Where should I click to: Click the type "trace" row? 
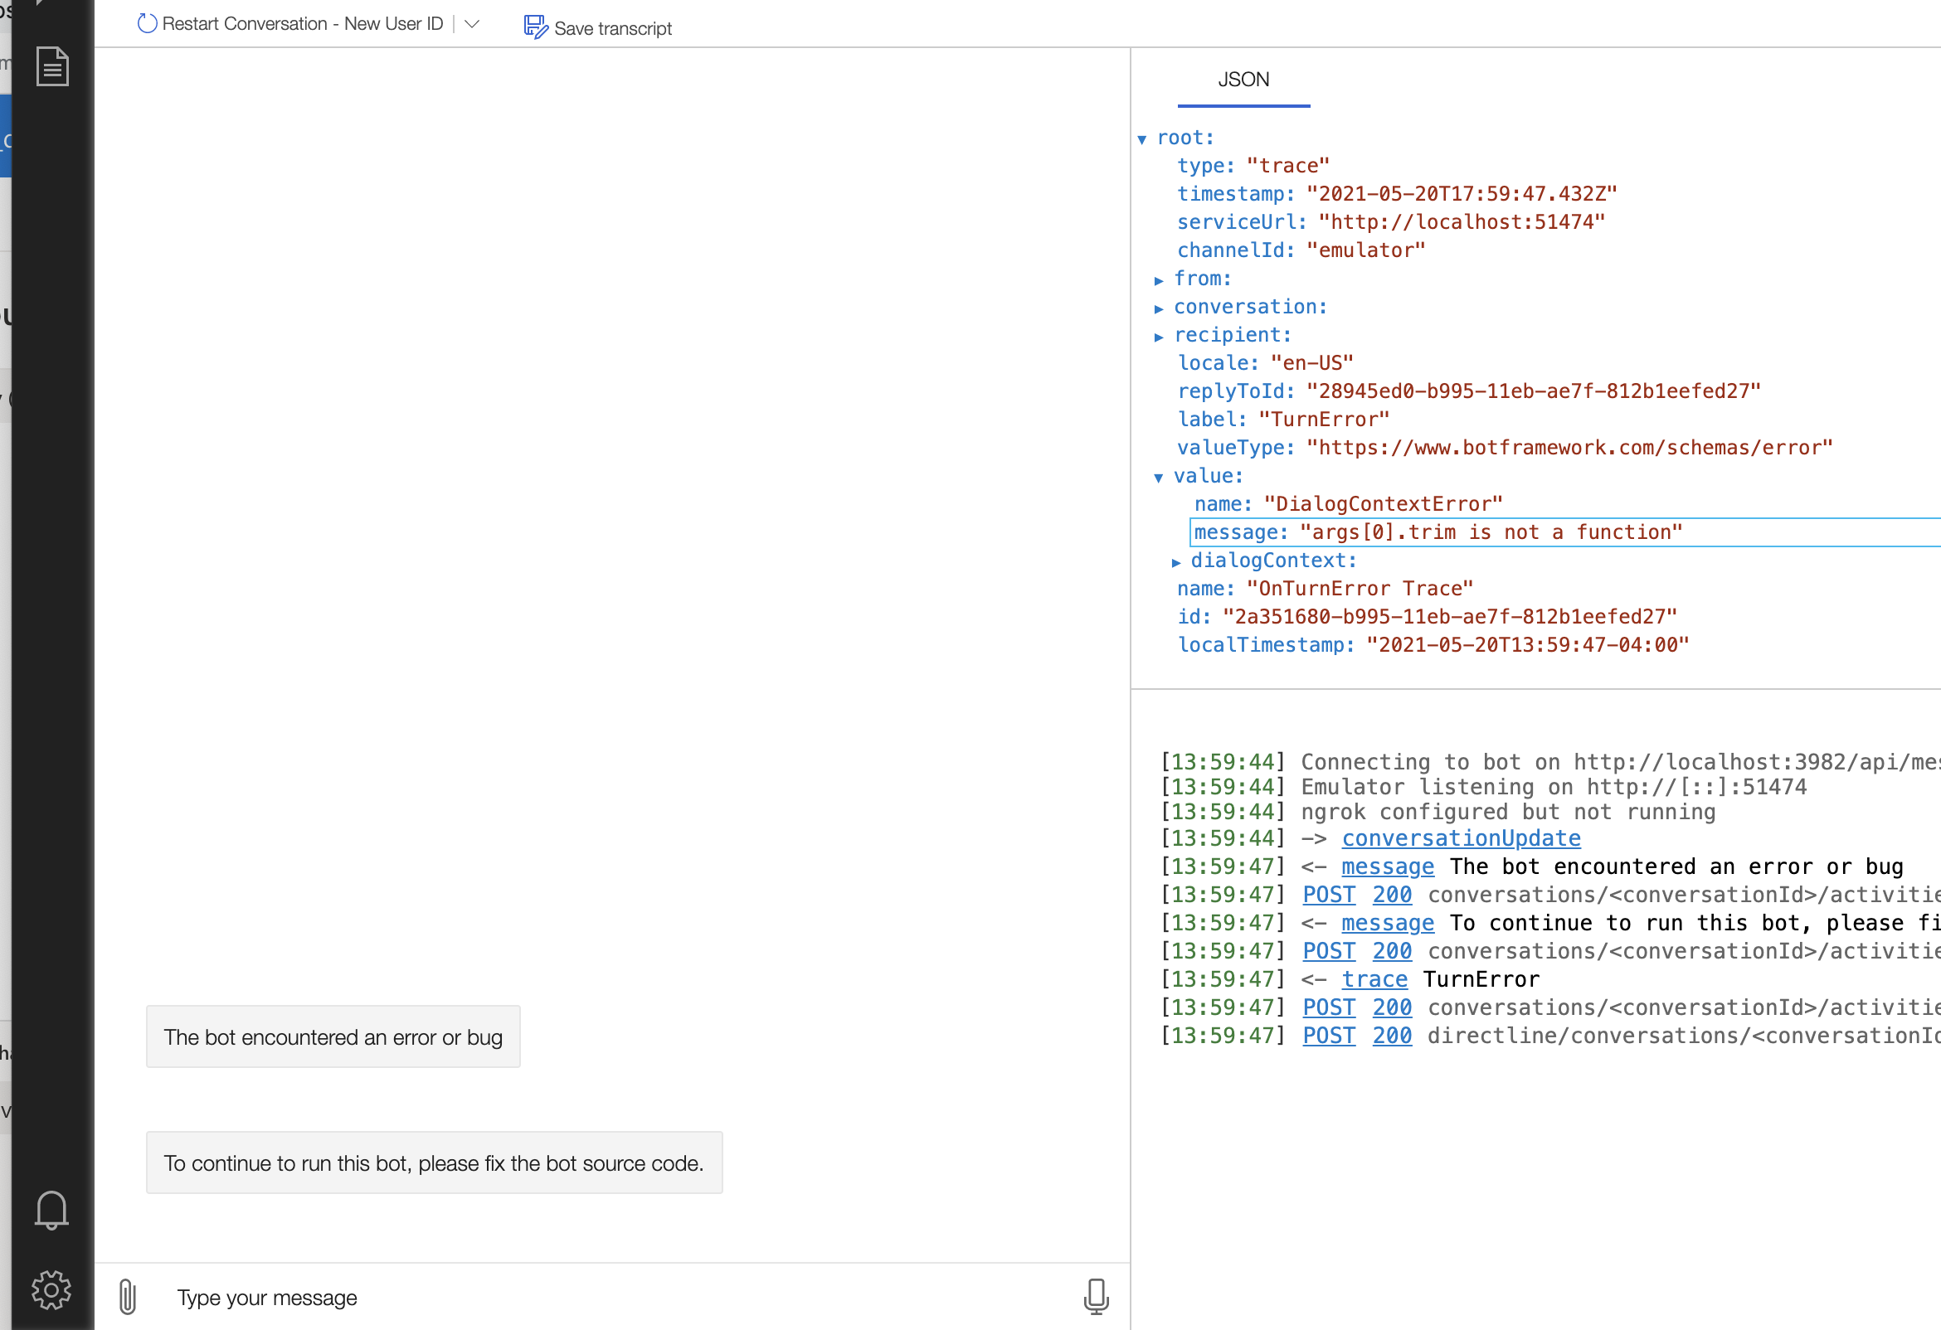point(1253,166)
